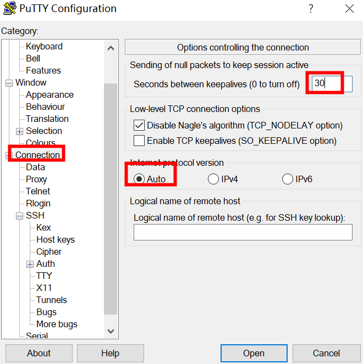Click the About button
363x364 pixels.
tap(39, 353)
